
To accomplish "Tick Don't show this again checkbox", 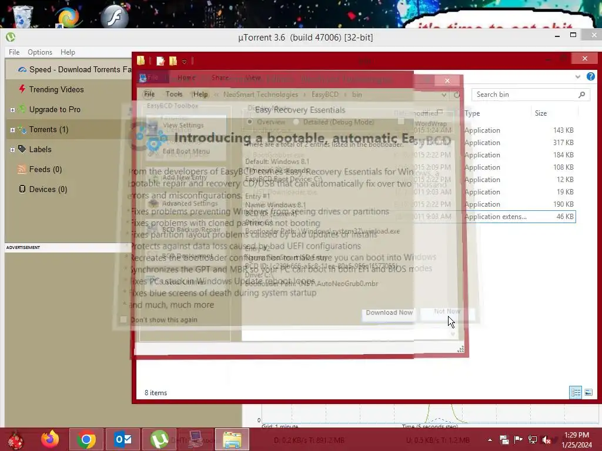I will click(123, 319).
